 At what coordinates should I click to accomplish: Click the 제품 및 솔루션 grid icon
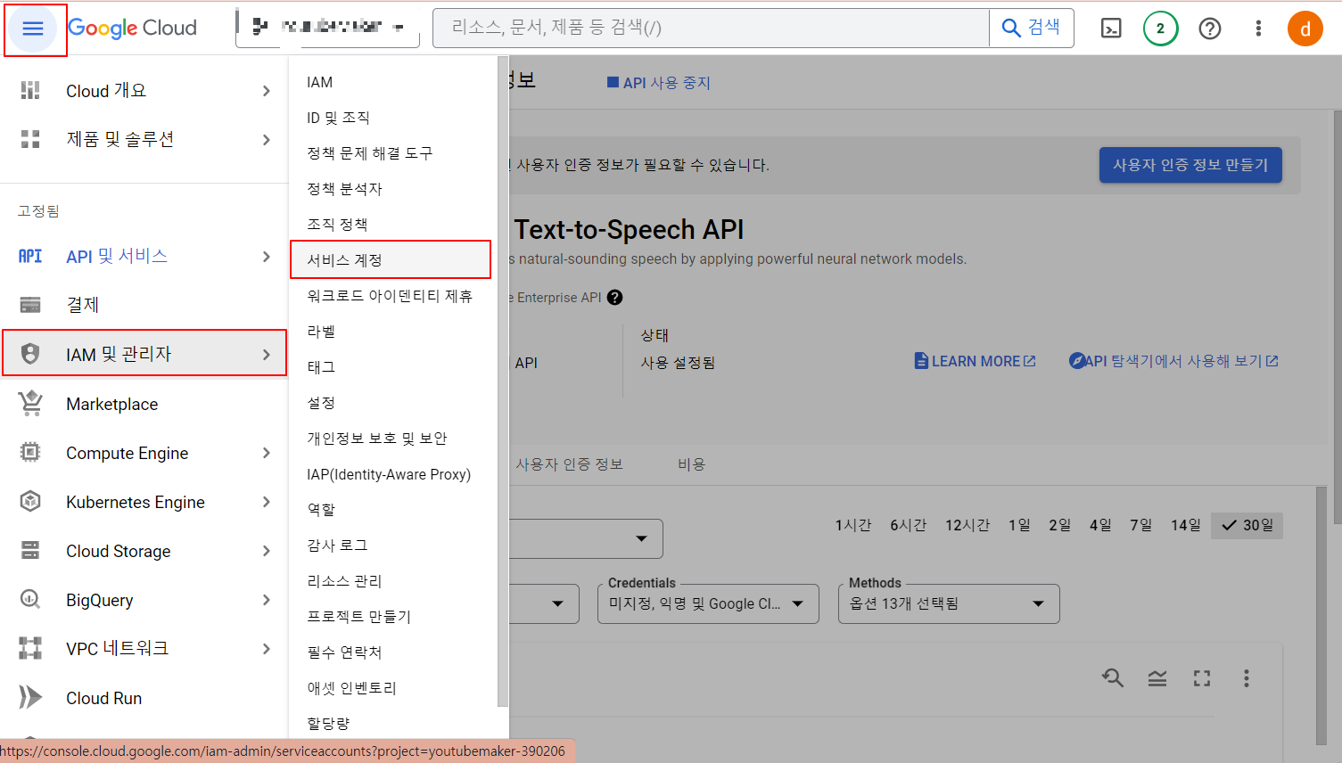click(30, 139)
